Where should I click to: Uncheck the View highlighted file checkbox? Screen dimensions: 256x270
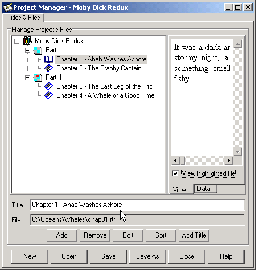[x=175, y=173]
